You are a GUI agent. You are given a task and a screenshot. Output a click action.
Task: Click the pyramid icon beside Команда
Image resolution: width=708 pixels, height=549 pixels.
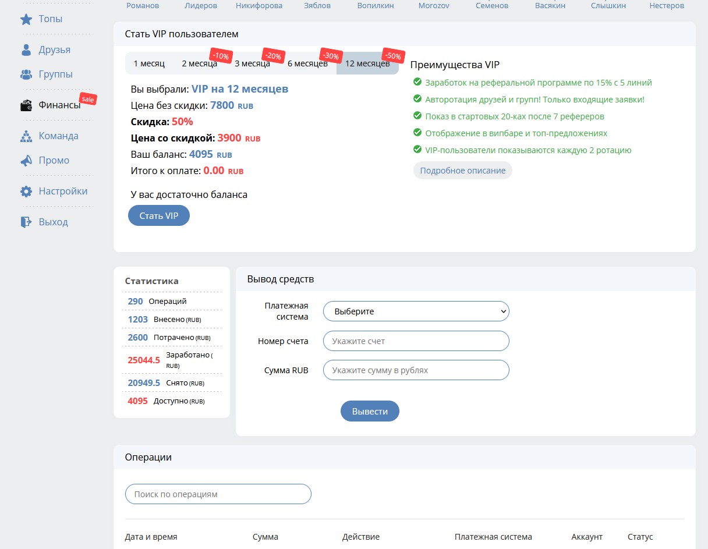pos(26,136)
